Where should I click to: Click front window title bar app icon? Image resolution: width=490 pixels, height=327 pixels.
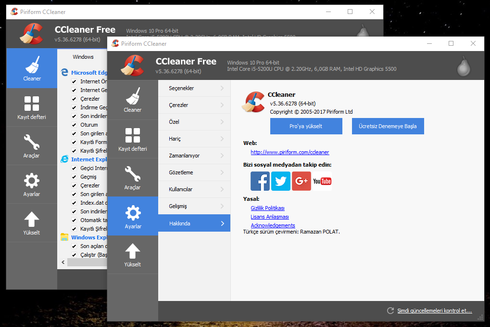point(115,43)
